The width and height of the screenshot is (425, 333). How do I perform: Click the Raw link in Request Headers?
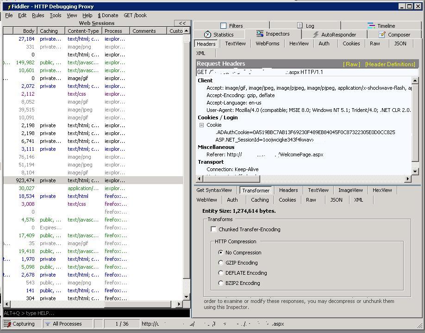351,64
